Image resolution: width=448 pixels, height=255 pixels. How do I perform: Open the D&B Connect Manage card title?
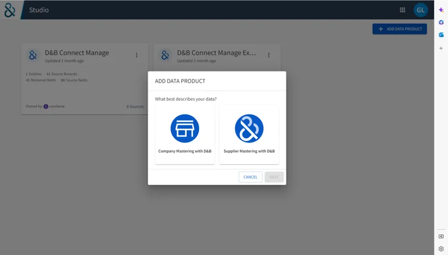77,53
